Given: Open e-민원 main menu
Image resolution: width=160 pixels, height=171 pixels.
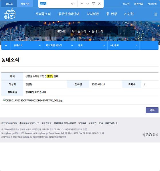Looking at the screenshot, I should [129, 14].
